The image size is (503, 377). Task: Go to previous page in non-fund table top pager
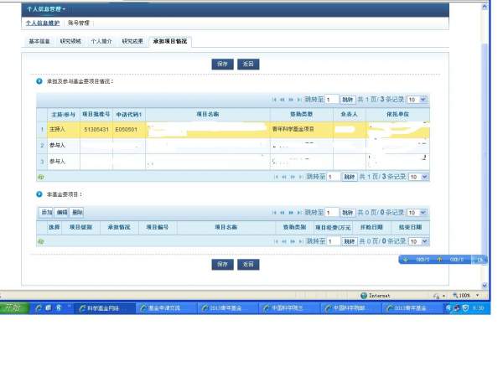point(283,213)
